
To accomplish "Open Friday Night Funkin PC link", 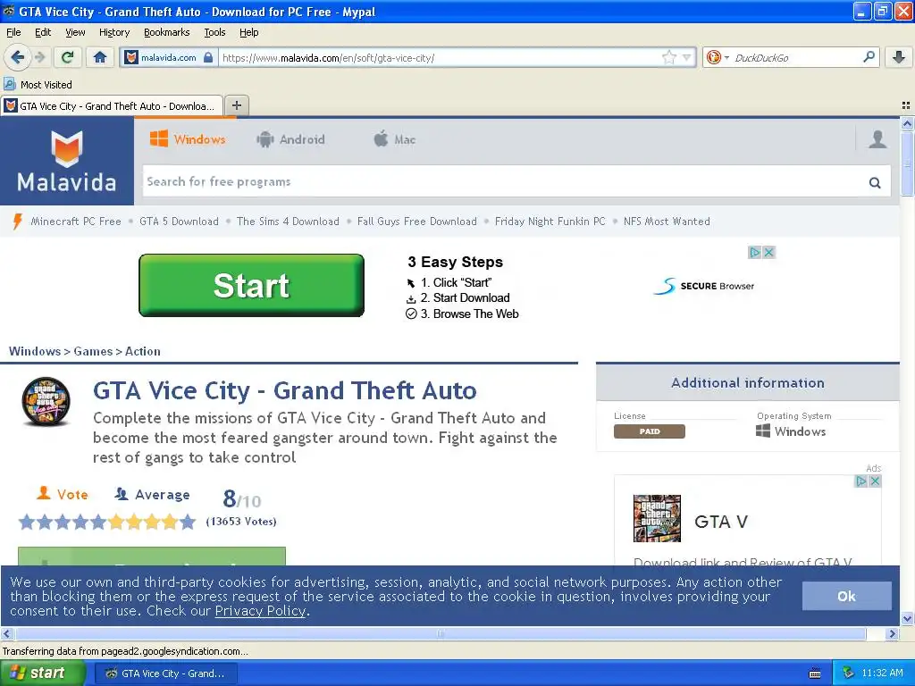I will (x=550, y=222).
